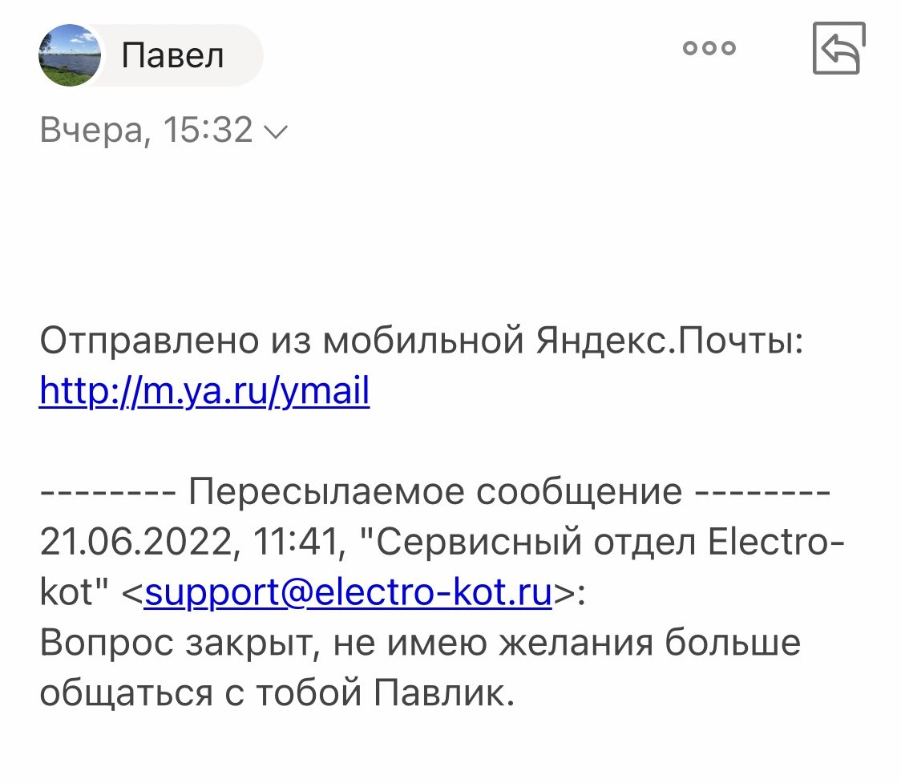Tap the word Яндекс.Почты in the signature
Screen dimensions: 901x783
[669, 341]
